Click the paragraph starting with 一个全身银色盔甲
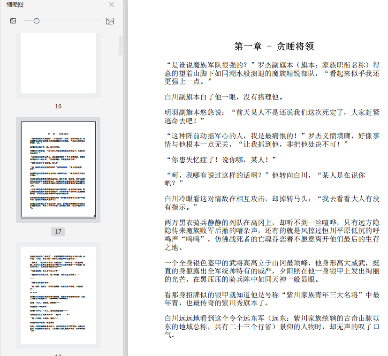 click(272, 271)
